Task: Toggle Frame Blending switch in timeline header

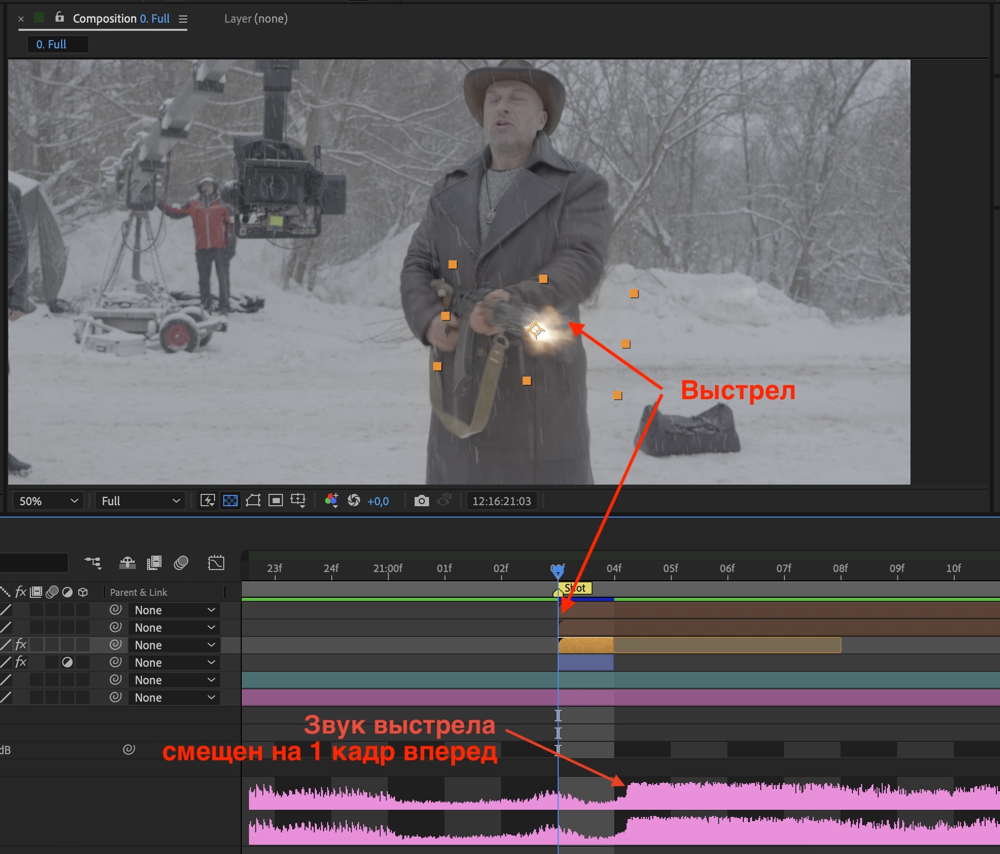Action: pyautogui.click(x=154, y=563)
